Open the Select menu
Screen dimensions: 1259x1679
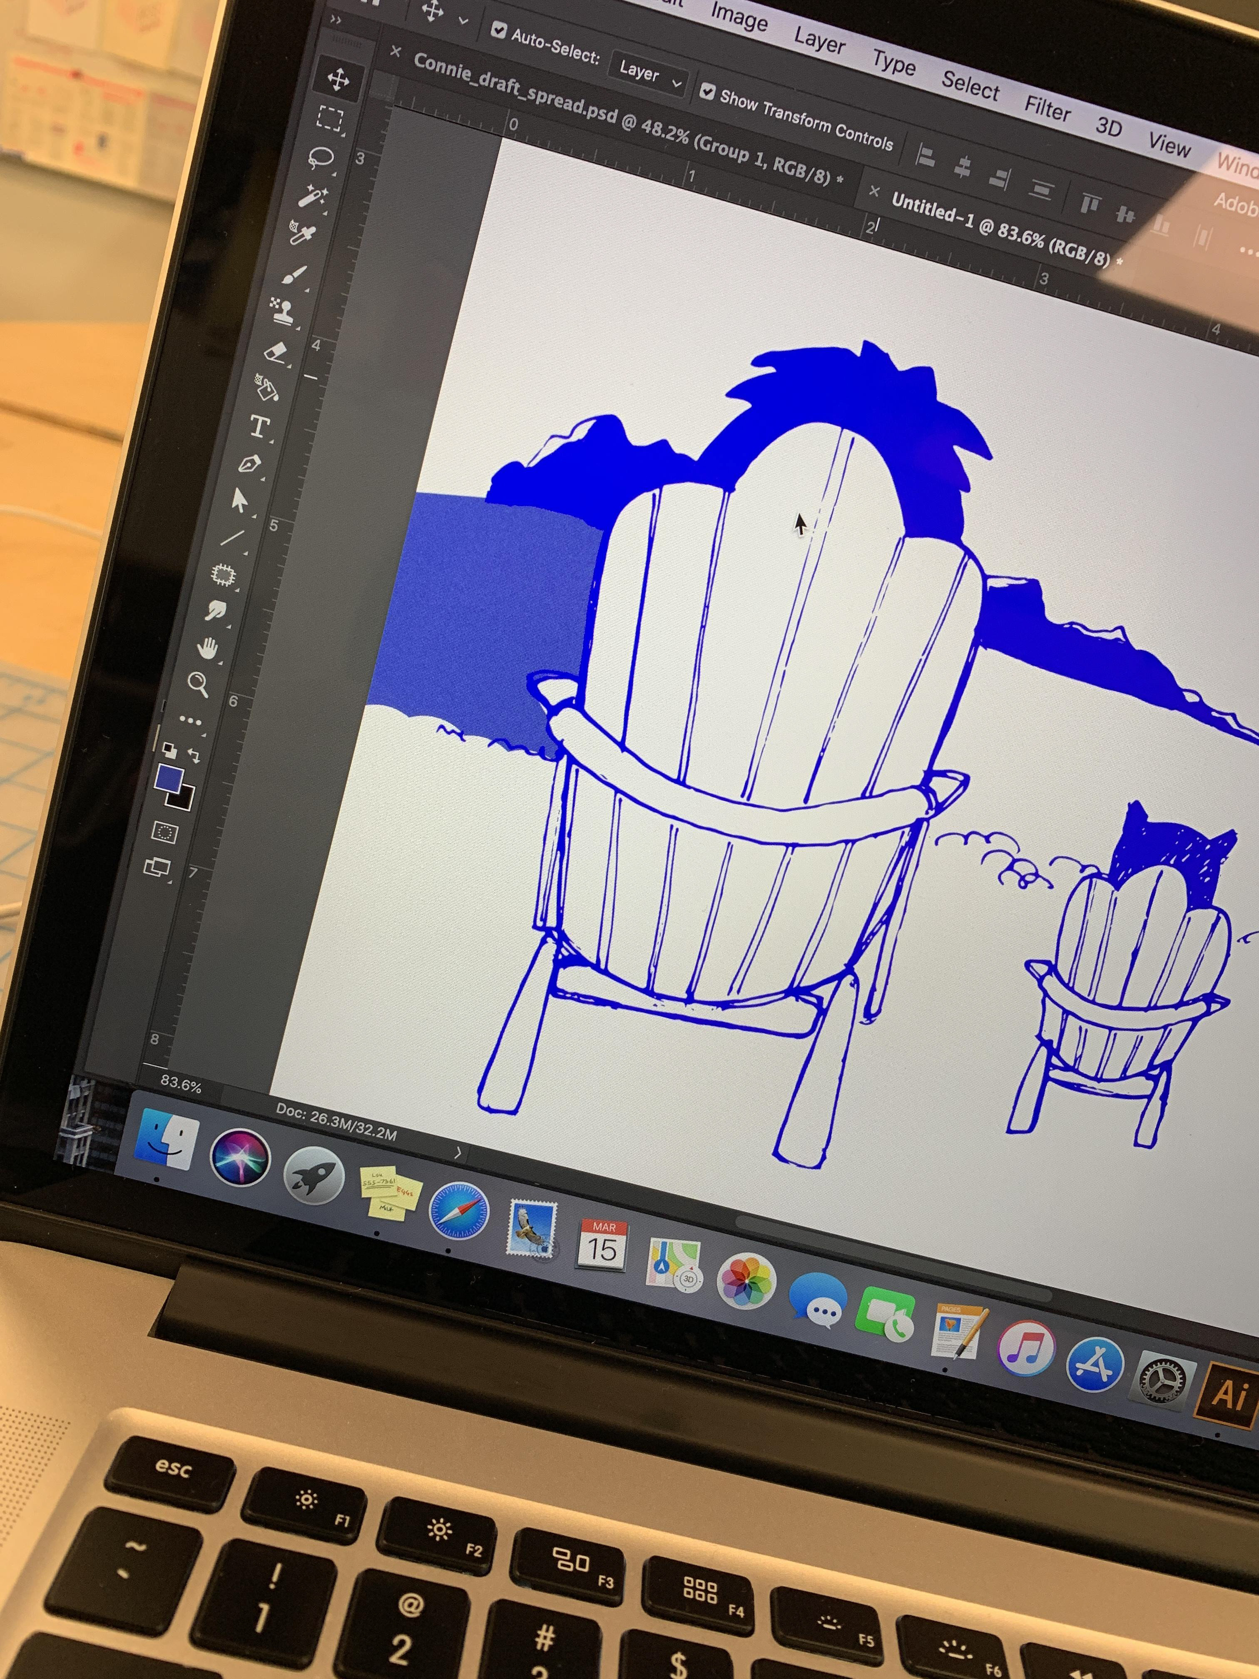tap(970, 86)
